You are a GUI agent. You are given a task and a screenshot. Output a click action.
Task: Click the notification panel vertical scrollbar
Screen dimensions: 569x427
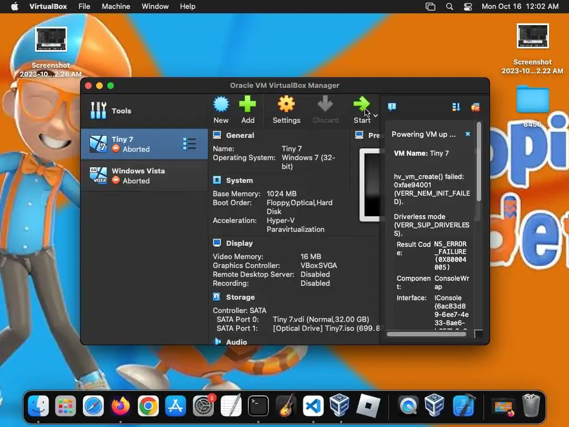click(479, 162)
